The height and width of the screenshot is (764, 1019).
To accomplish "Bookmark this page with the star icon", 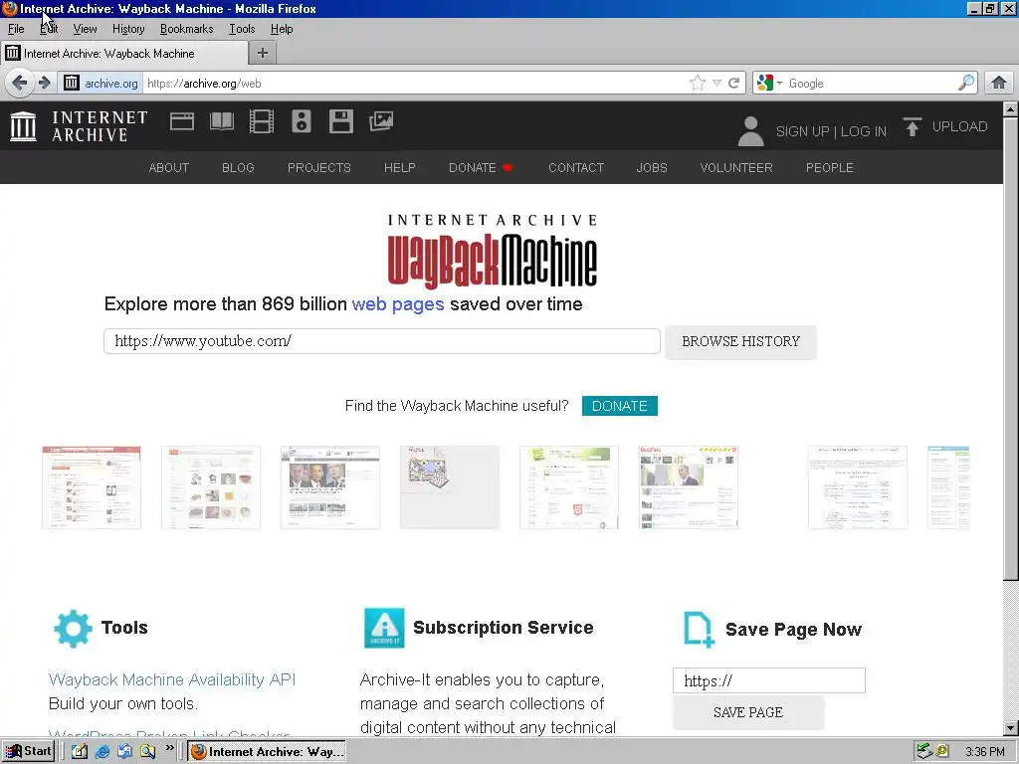I will (x=698, y=84).
